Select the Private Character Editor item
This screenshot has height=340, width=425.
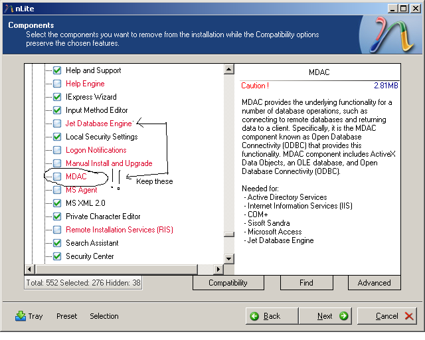coord(103,216)
